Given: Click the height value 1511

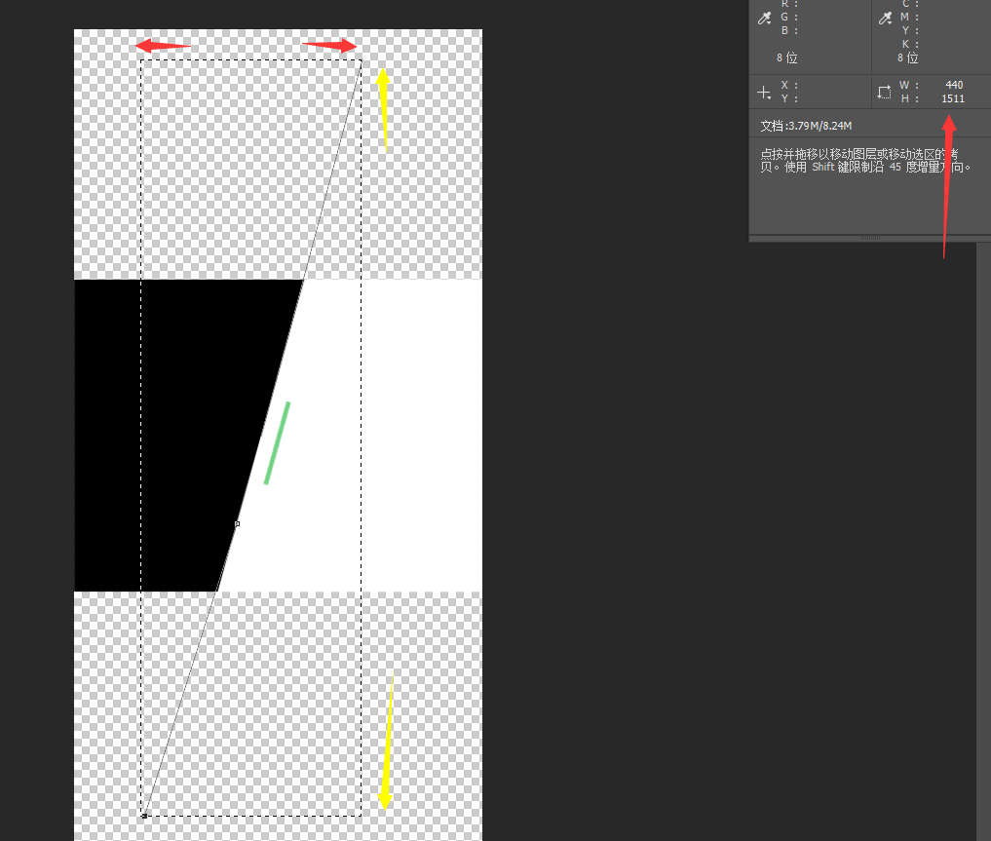Looking at the screenshot, I should pyautogui.click(x=952, y=99).
